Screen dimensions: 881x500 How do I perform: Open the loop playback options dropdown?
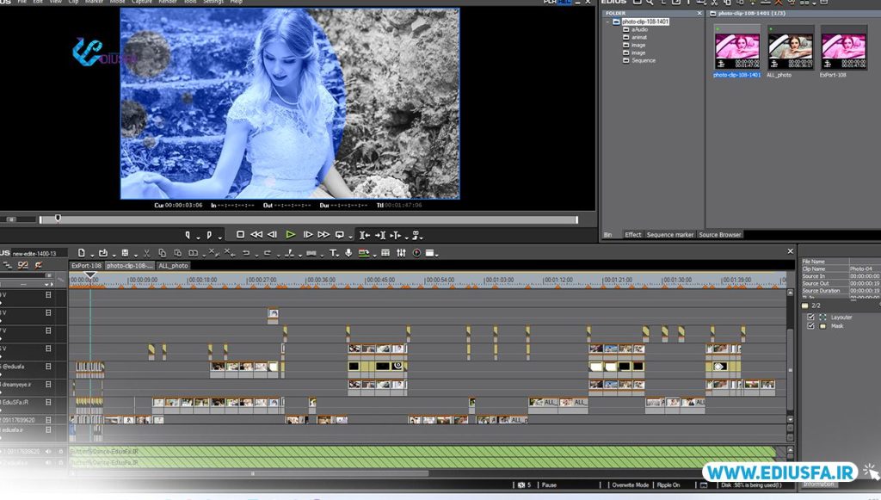click(x=351, y=238)
